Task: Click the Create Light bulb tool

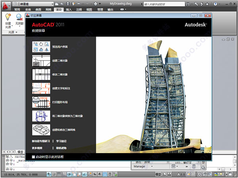Action: tap(8, 21)
